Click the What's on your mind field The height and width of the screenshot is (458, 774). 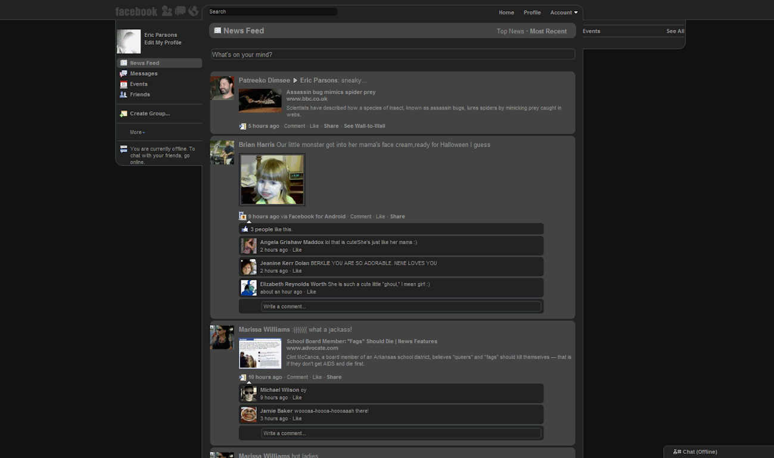coord(393,54)
